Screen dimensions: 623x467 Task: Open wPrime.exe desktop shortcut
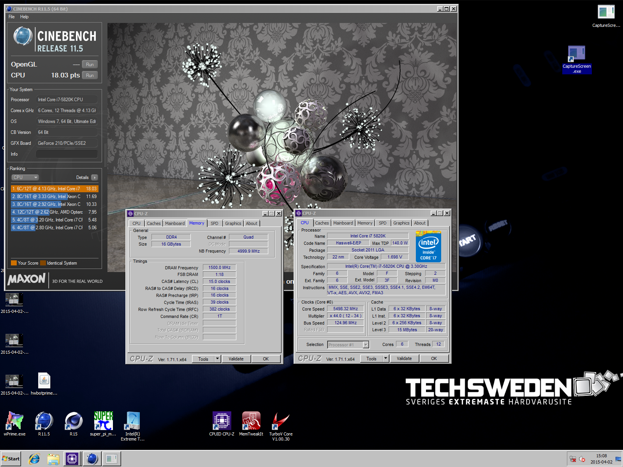pos(14,423)
